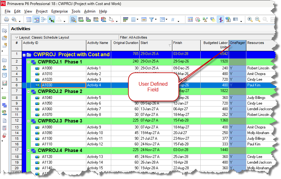Viewport: 281px width, 179px height.
Task: Open the Columns icon dropdown arrow
Action: [x=138, y=19]
